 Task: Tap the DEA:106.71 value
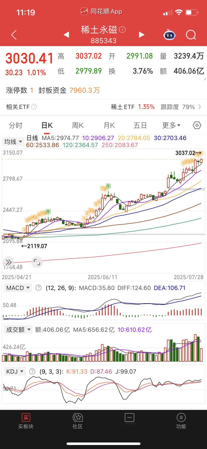tap(170, 288)
